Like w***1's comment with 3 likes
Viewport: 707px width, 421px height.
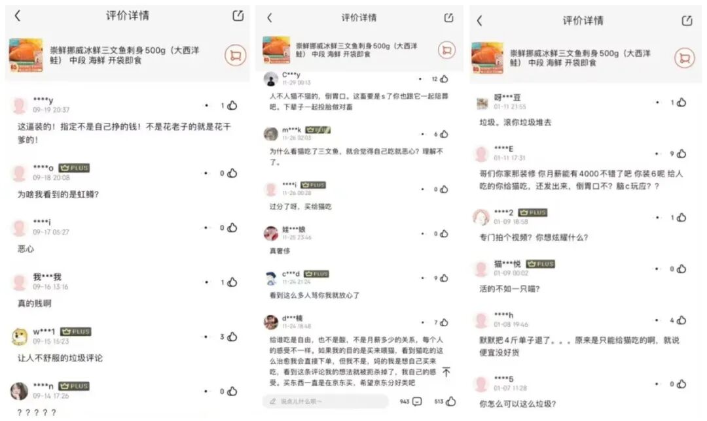coord(232,337)
